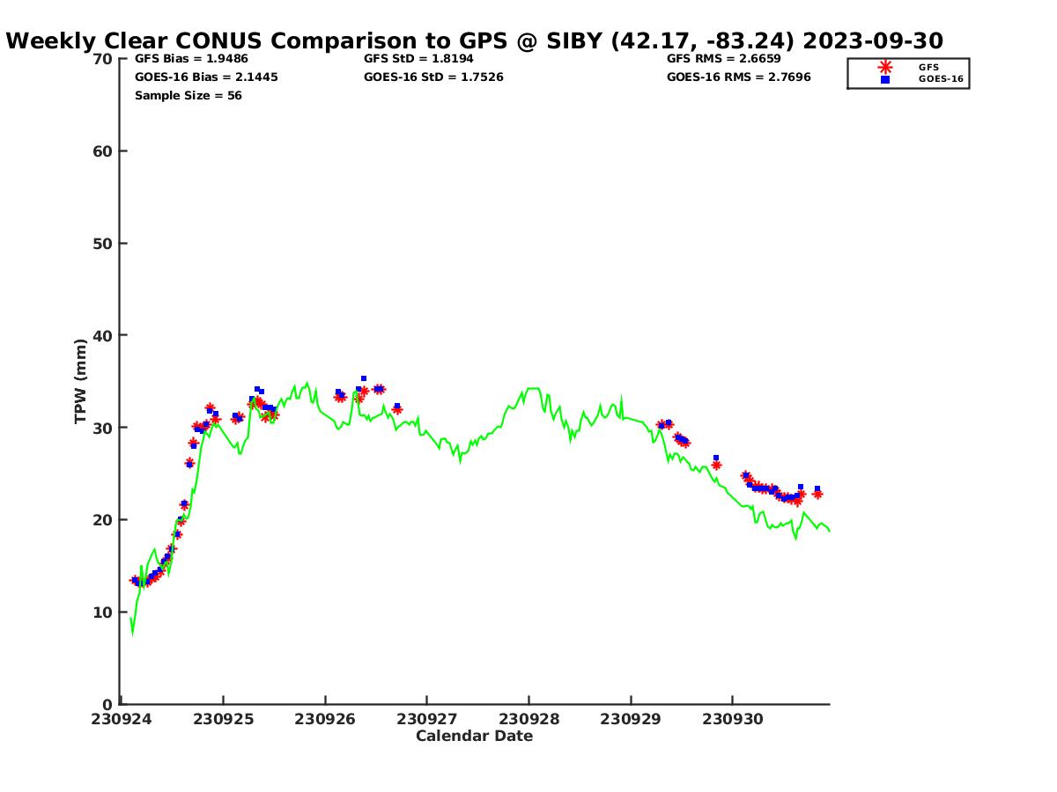The height and width of the screenshot is (792, 1057).
Task: Click the 230930 x-axis tick label
Action: click(732, 719)
